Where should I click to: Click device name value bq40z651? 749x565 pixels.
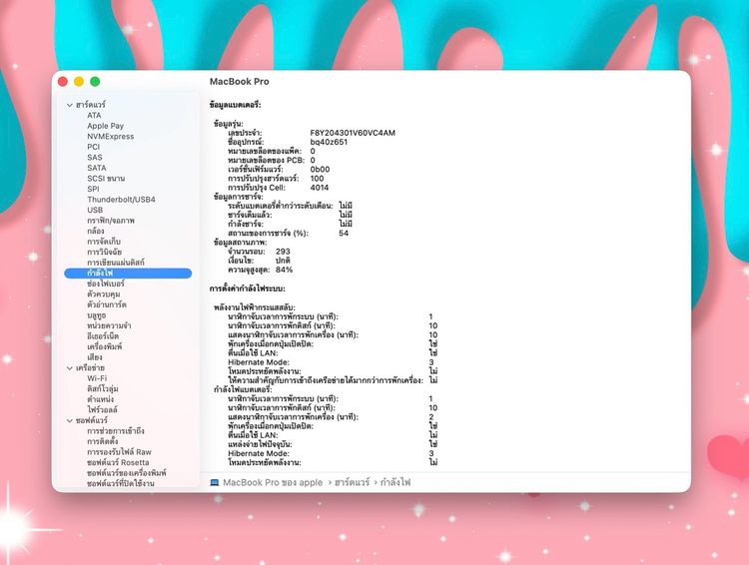point(329,142)
